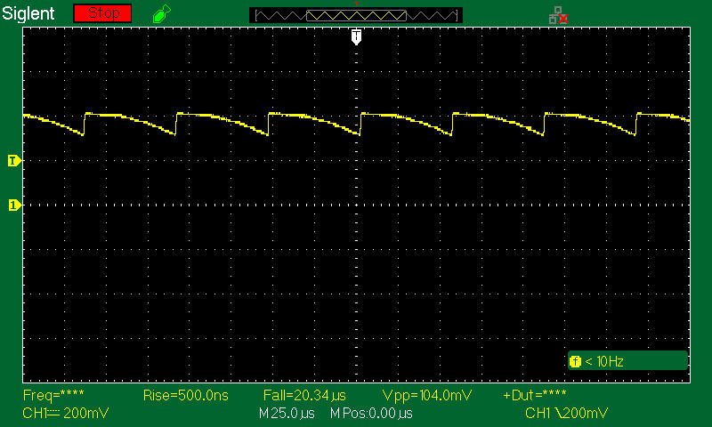This screenshot has height=427, width=712.
Task: Click the 'Fall=20.34 µs' measurement
Action: tap(304, 395)
